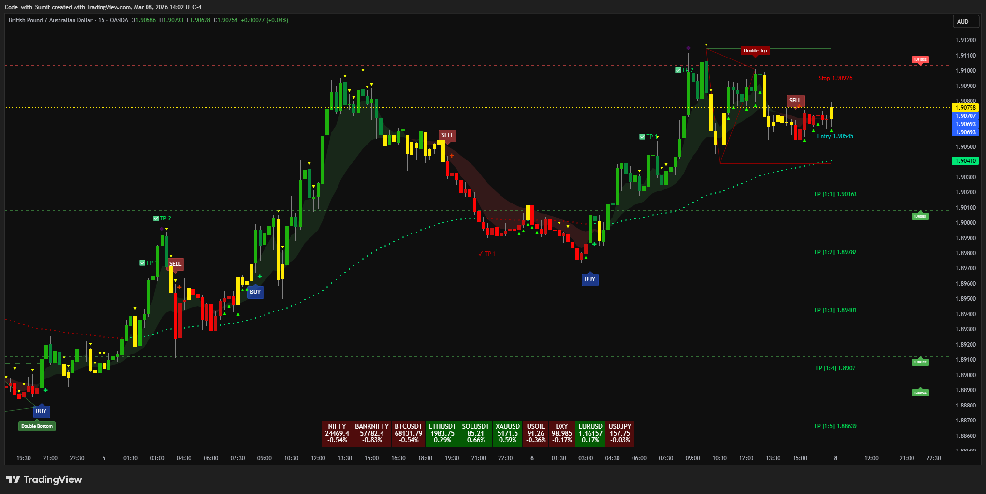Click the British Pound / Australian Dollar title

tap(50, 20)
